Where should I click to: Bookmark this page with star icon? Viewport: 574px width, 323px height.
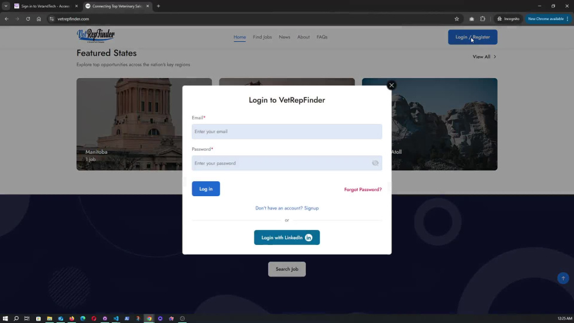click(456, 19)
